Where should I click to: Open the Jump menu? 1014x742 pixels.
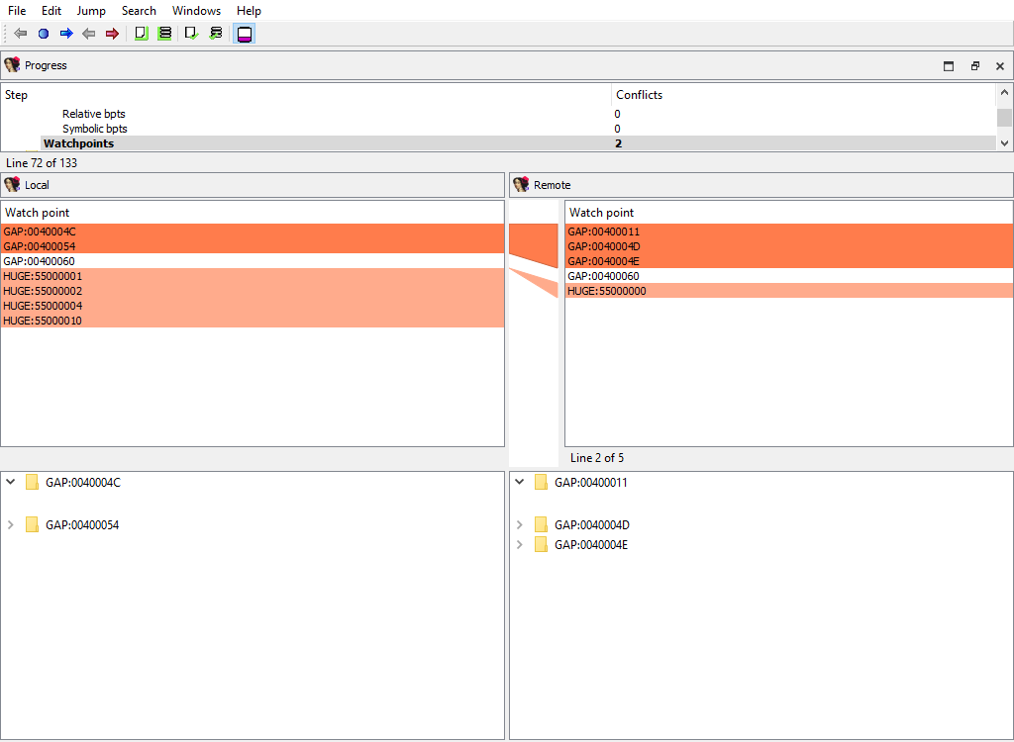point(91,11)
